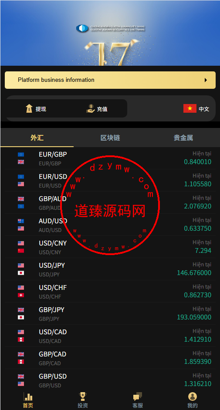Click the EUR/USD flag pair icon
The image size is (220, 410).
[21, 181]
